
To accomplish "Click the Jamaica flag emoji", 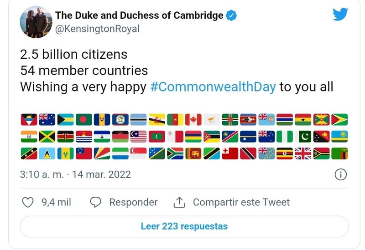I will (47, 137).
